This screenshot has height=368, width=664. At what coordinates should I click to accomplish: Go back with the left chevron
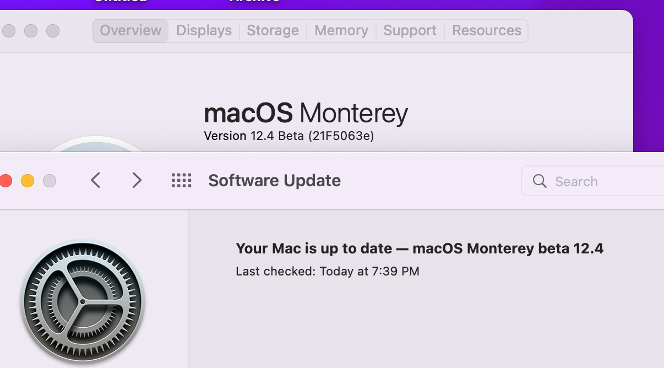pos(96,180)
